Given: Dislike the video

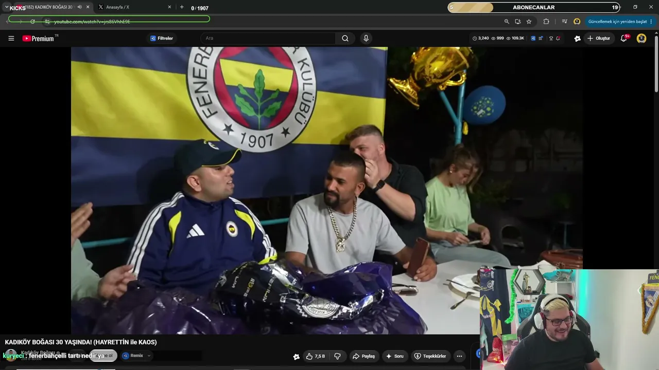Looking at the screenshot, I should [338, 356].
